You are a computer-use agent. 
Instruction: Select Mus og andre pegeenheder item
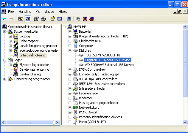[99, 103]
